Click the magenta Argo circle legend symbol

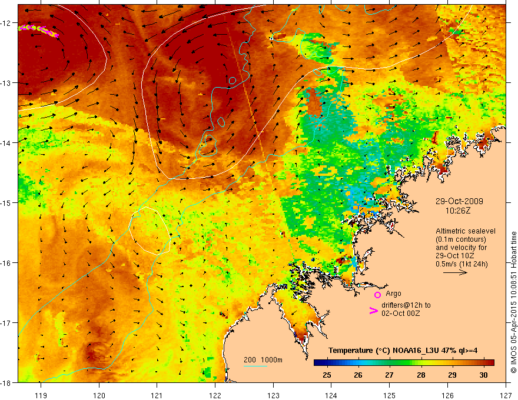[x=377, y=295]
